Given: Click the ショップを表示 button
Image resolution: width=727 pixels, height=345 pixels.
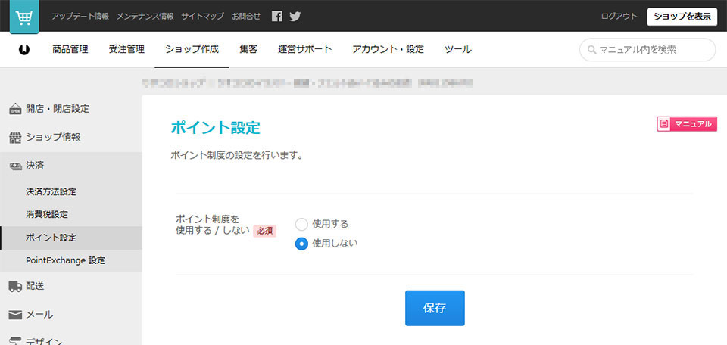Looking at the screenshot, I should click(x=682, y=17).
